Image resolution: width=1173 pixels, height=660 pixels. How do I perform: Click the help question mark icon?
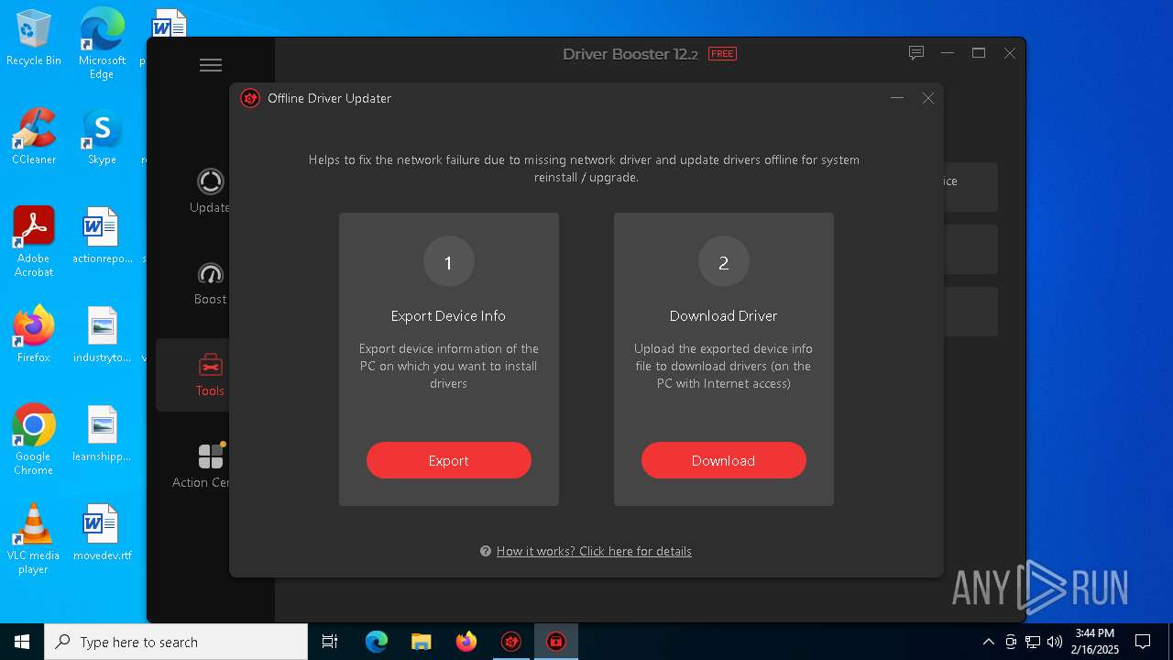click(486, 551)
